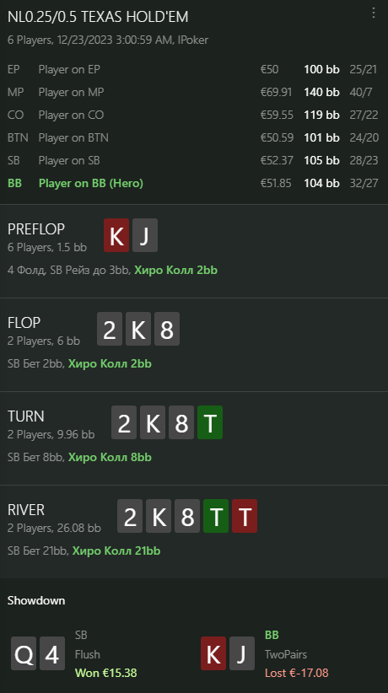The image size is (388, 693).
Task: Click SB's Four card at showdown
Action: [x=52, y=653]
